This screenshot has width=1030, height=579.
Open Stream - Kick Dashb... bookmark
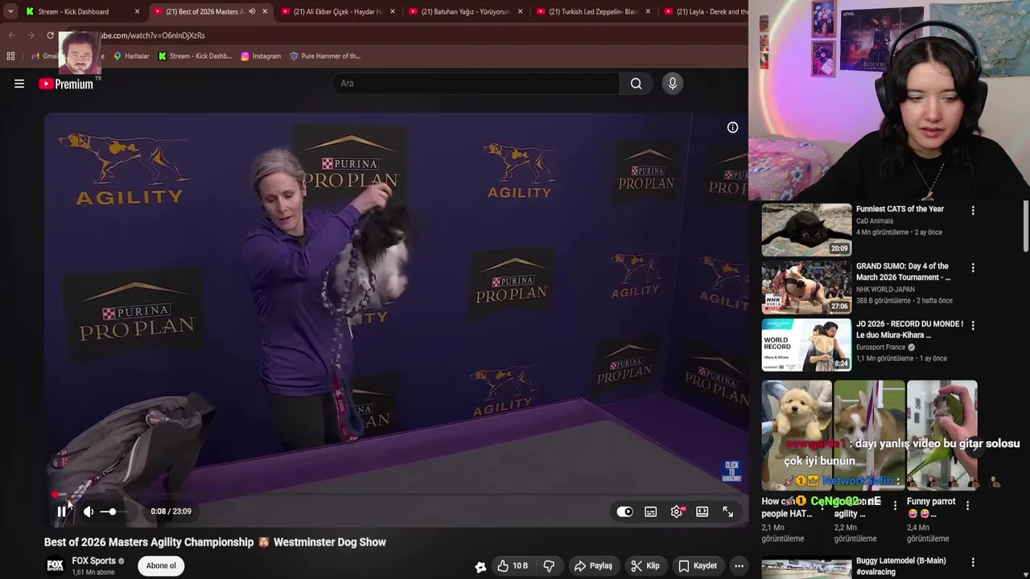point(195,56)
